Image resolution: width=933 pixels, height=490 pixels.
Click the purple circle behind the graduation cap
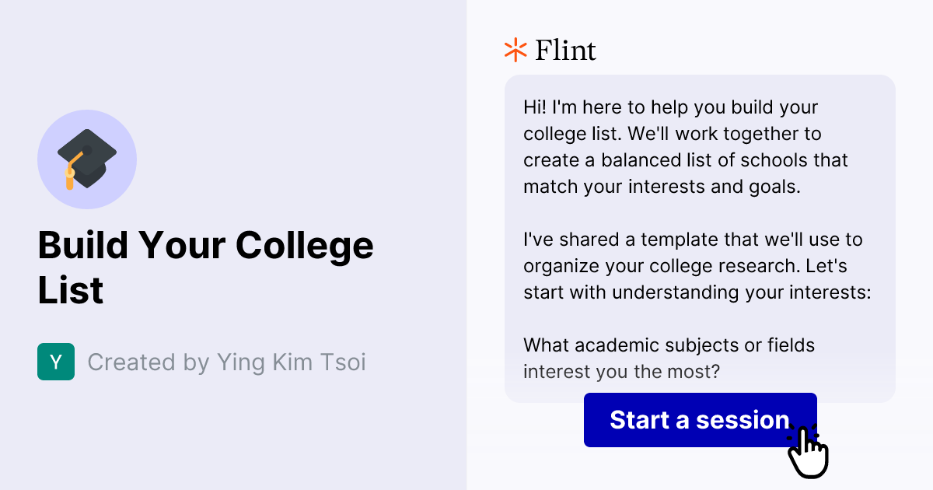pos(87,159)
